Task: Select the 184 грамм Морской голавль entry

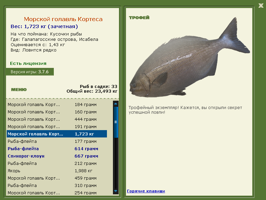Action: click(x=57, y=105)
